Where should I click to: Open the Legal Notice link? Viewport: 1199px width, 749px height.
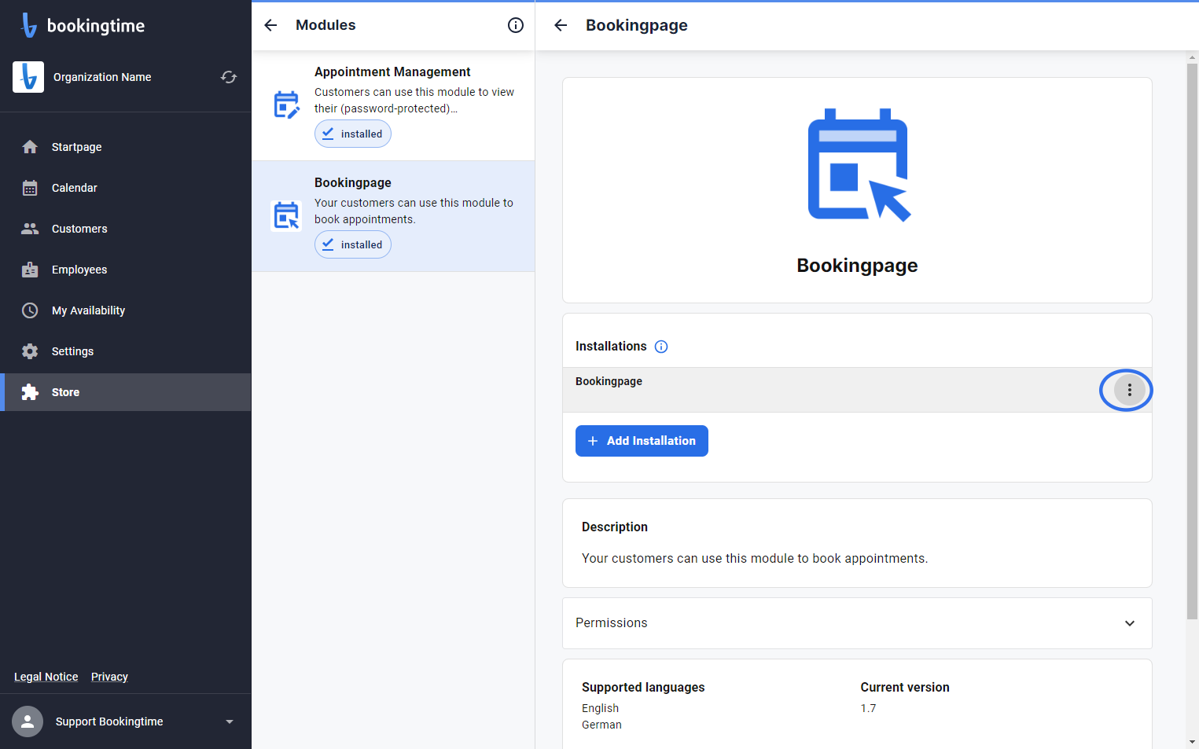[46, 677]
